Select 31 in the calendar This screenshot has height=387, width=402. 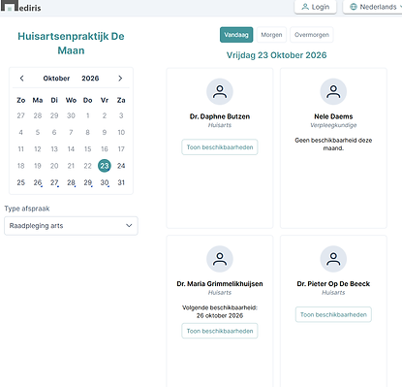121,182
